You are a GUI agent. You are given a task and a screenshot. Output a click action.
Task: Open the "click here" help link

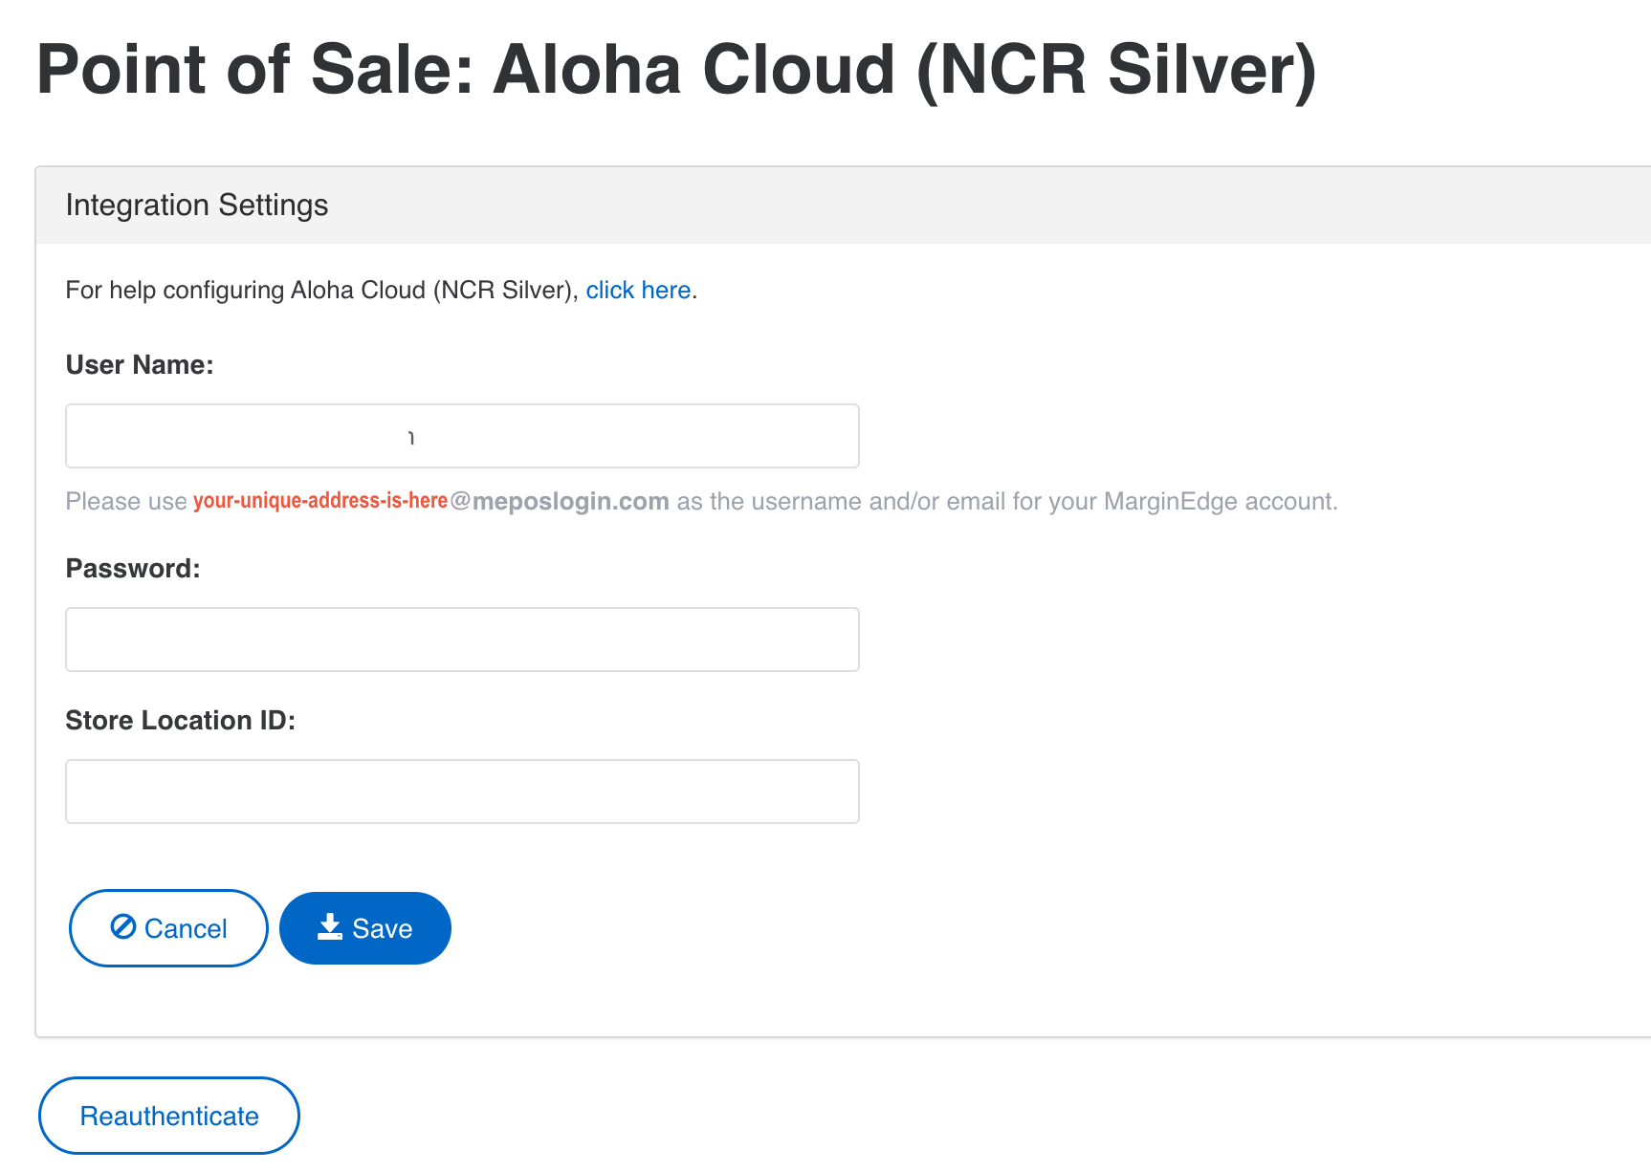point(638,290)
